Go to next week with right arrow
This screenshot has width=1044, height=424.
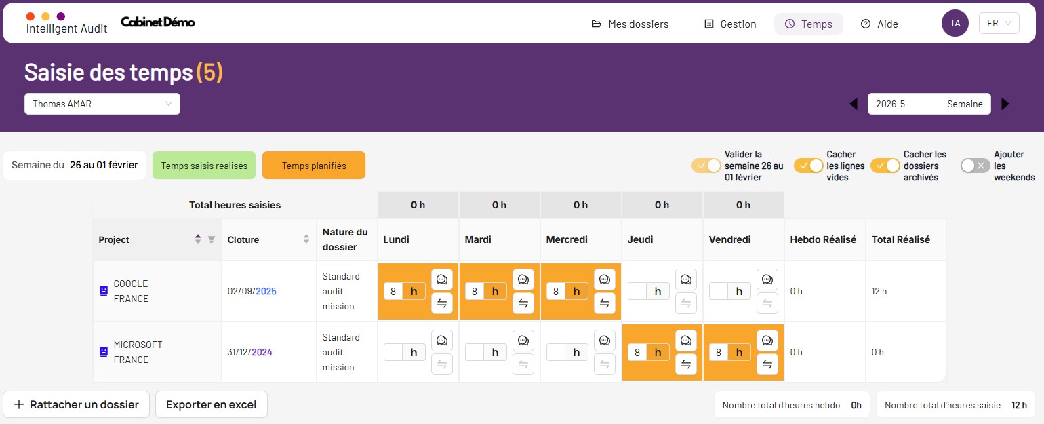pos(1005,104)
